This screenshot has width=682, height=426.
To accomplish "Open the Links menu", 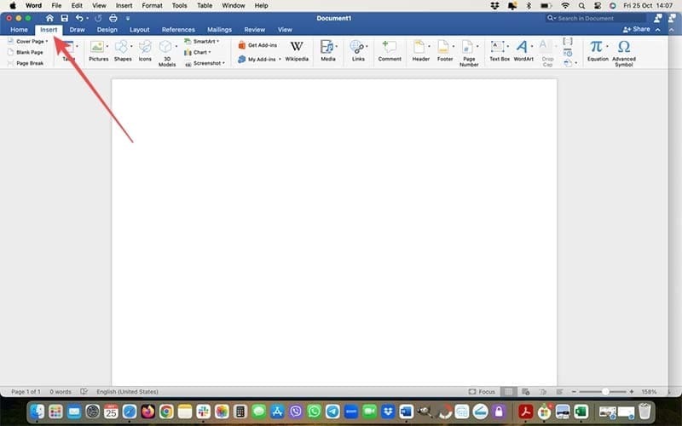I will click(358, 51).
